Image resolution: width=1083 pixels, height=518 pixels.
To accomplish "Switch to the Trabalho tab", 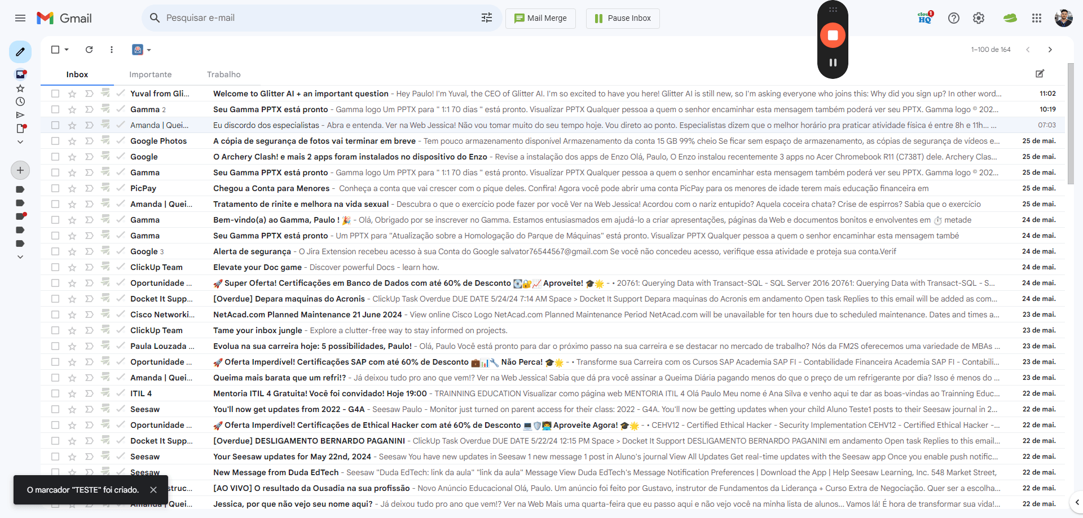I will pos(224,74).
